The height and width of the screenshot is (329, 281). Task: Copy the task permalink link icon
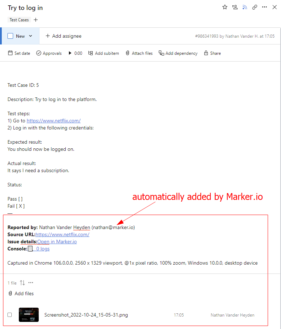pyautogui.click(x=255, y=7)
